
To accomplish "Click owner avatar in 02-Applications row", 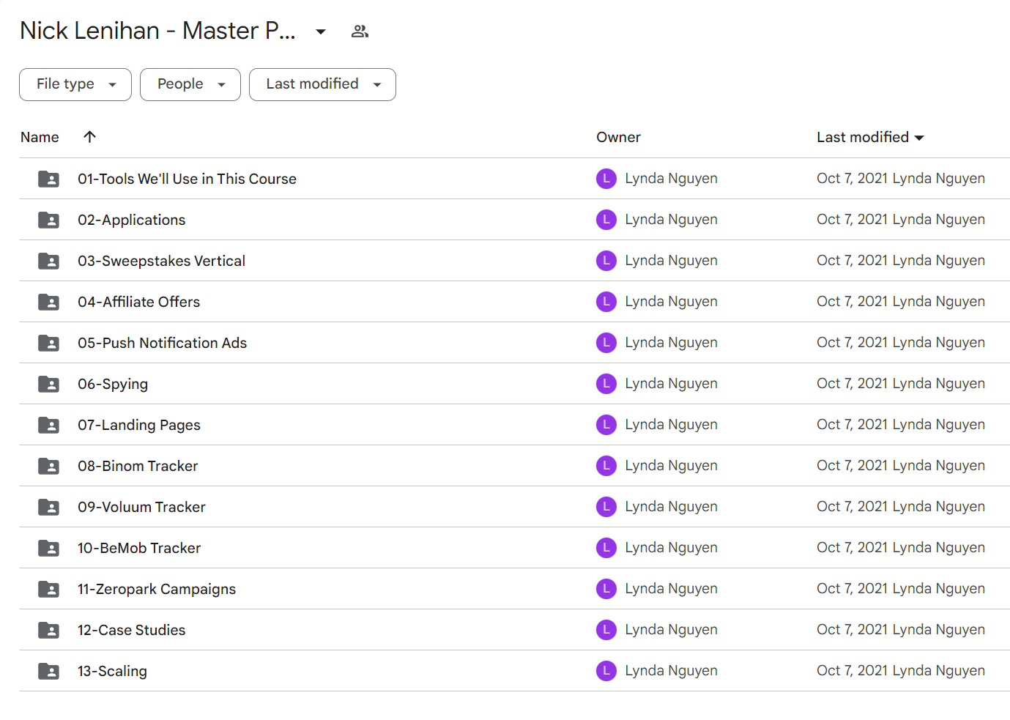I will pos(606,220).
